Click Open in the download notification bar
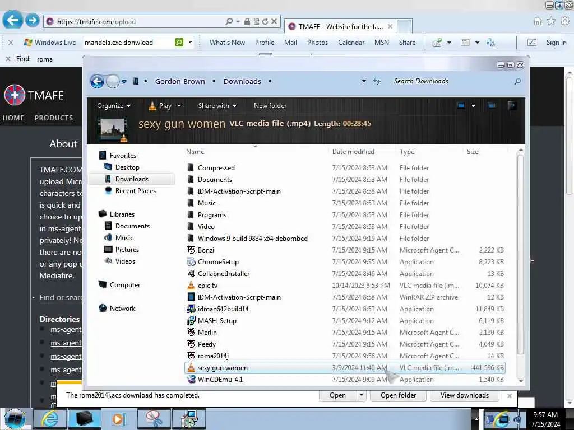574x430 pixels. pyautogui.click(x=337, y=395)
